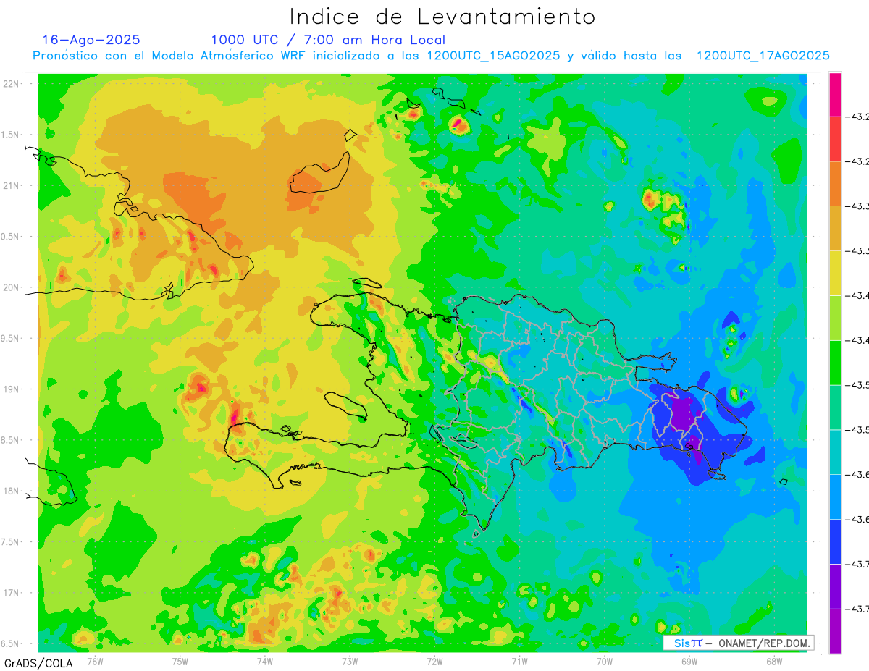Click the '76W' longitude label

(x=95, y=662)
